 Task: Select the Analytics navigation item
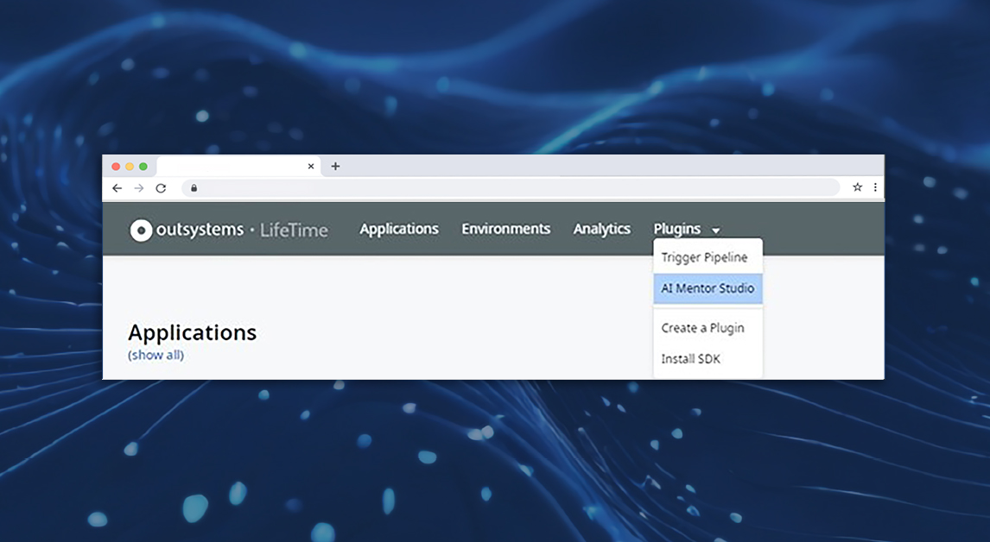tap(602, 229)
